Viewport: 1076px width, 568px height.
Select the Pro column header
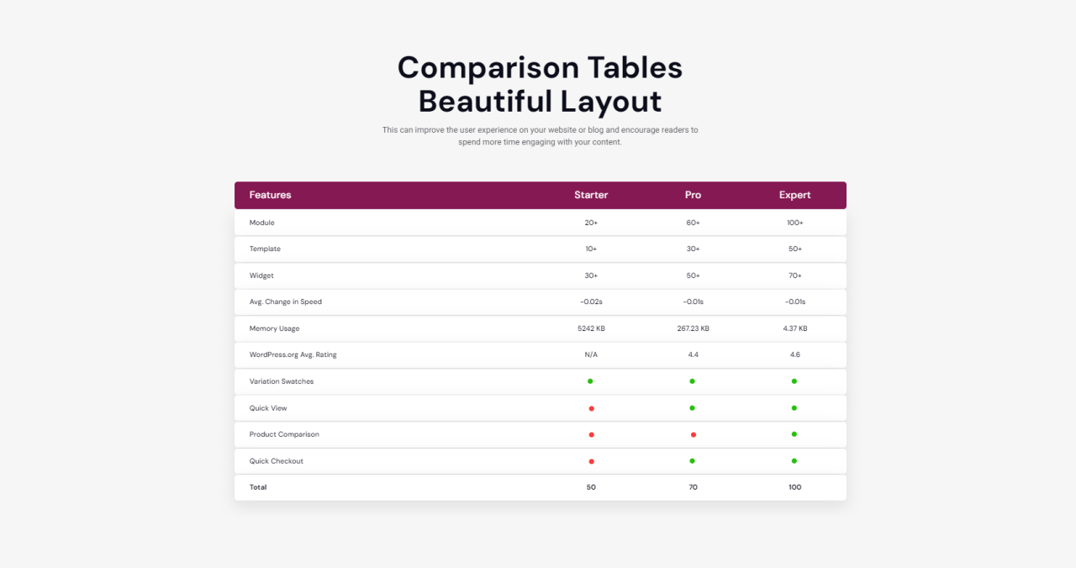click(693, 195)
